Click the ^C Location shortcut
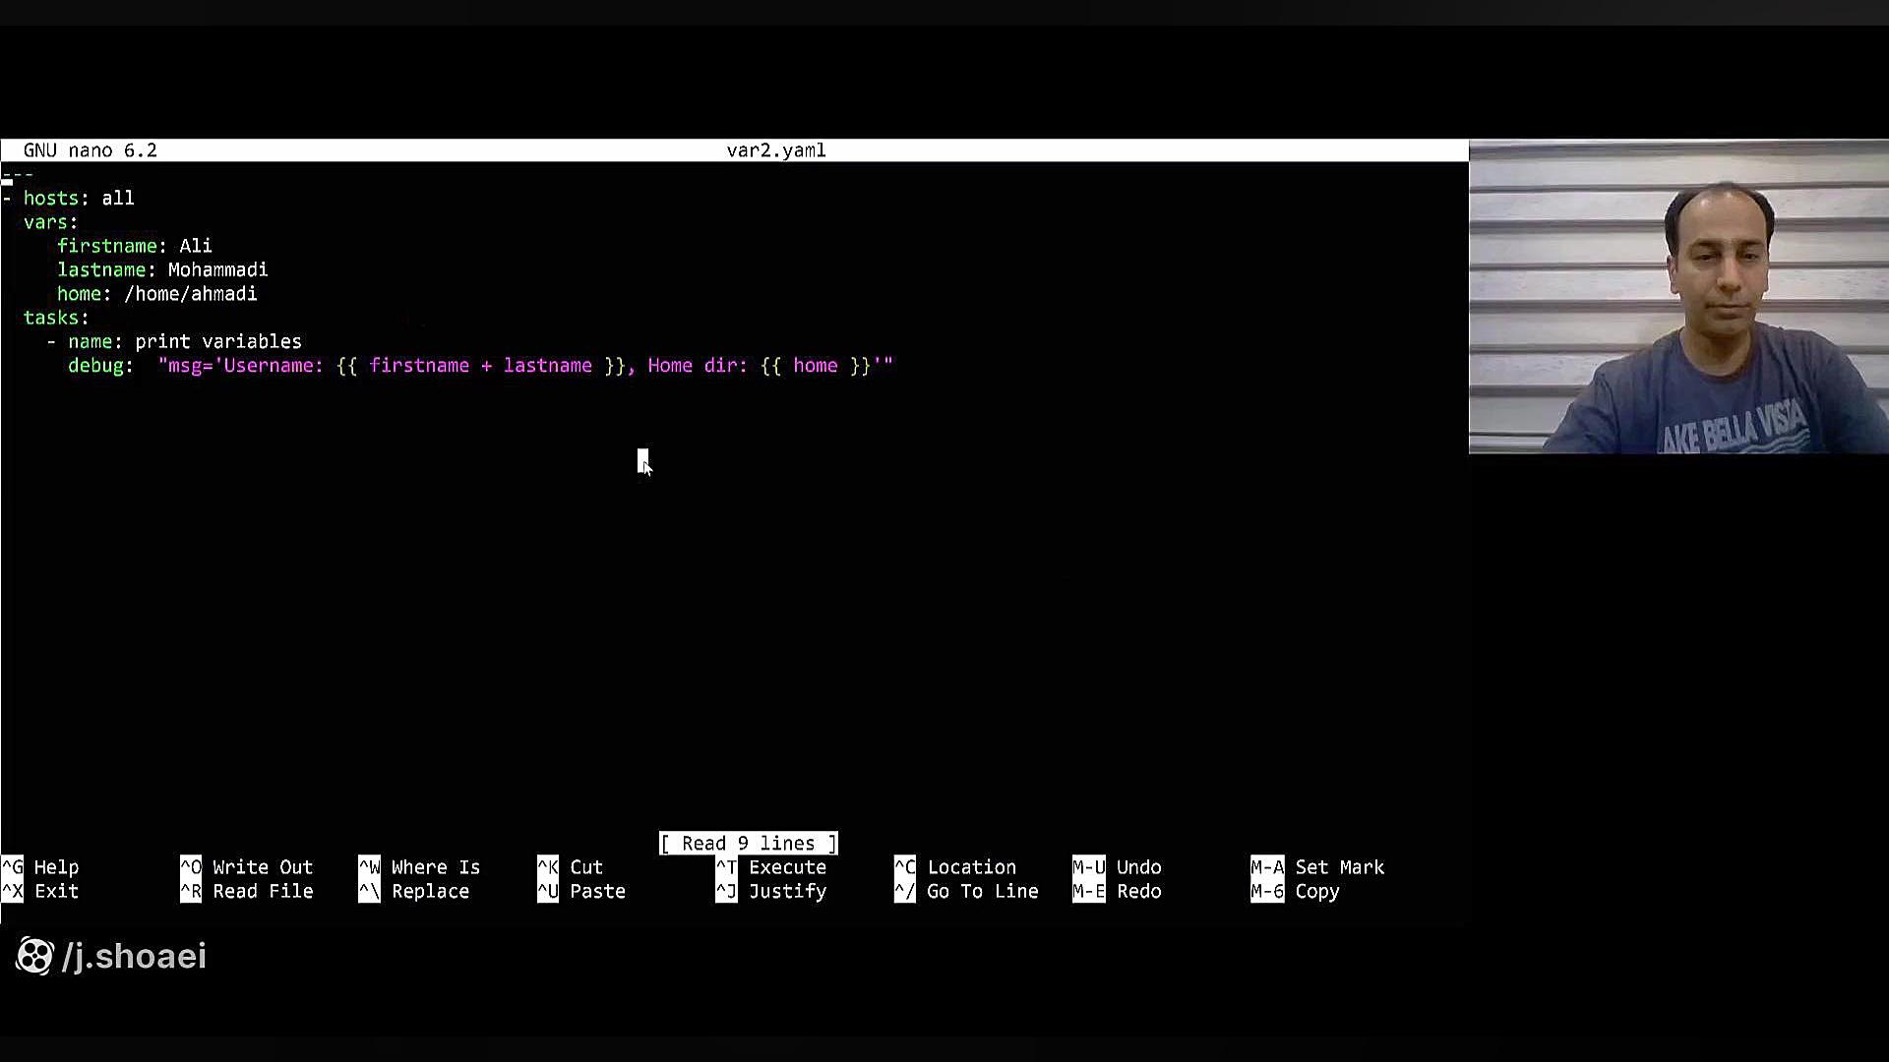 coord(955,867)
